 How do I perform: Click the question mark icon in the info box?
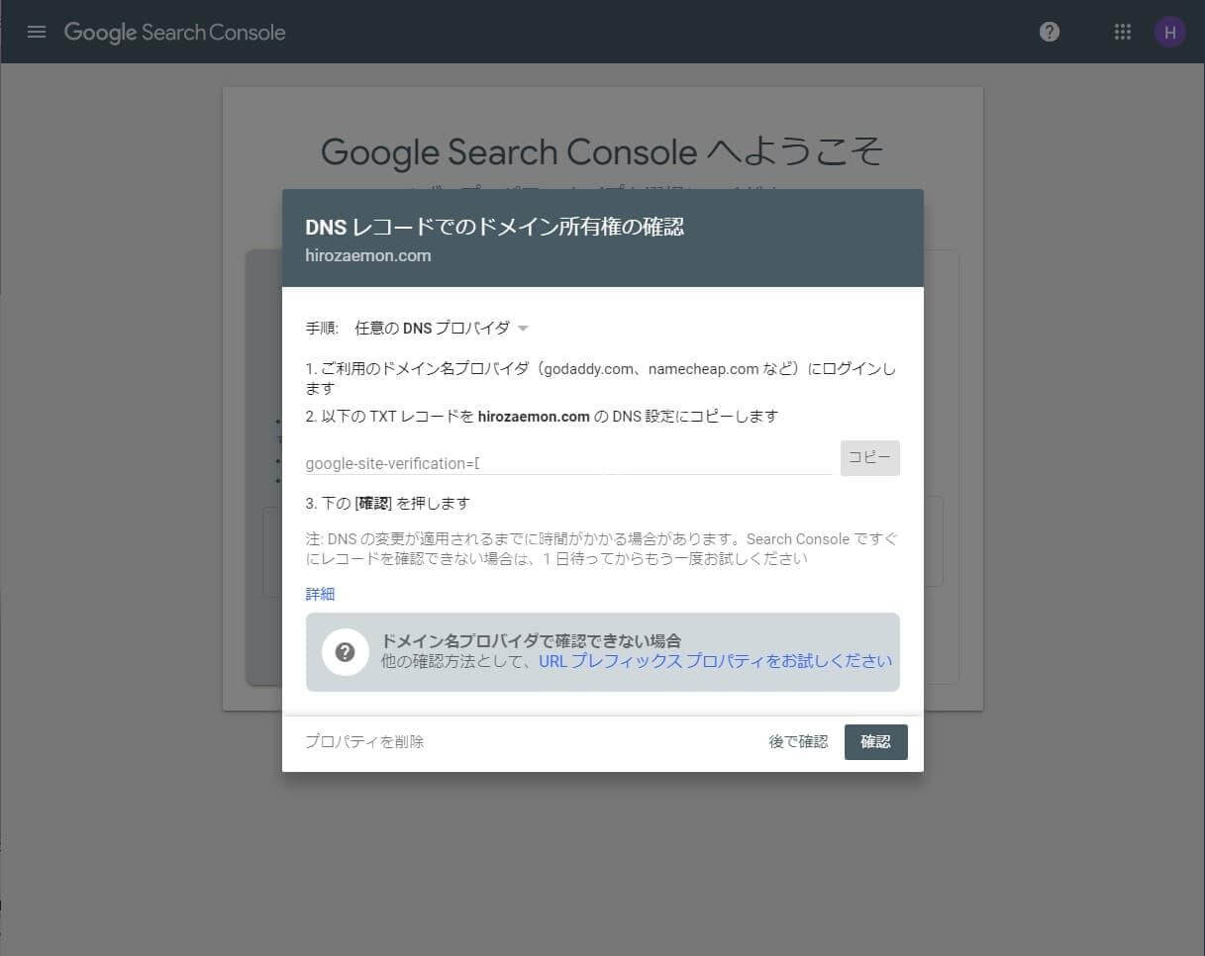(x=346, y=652)
